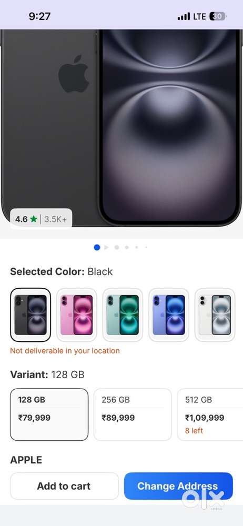Open the 4.6 star rating badge
The image size is (243, 526).
tap(41, 219)
